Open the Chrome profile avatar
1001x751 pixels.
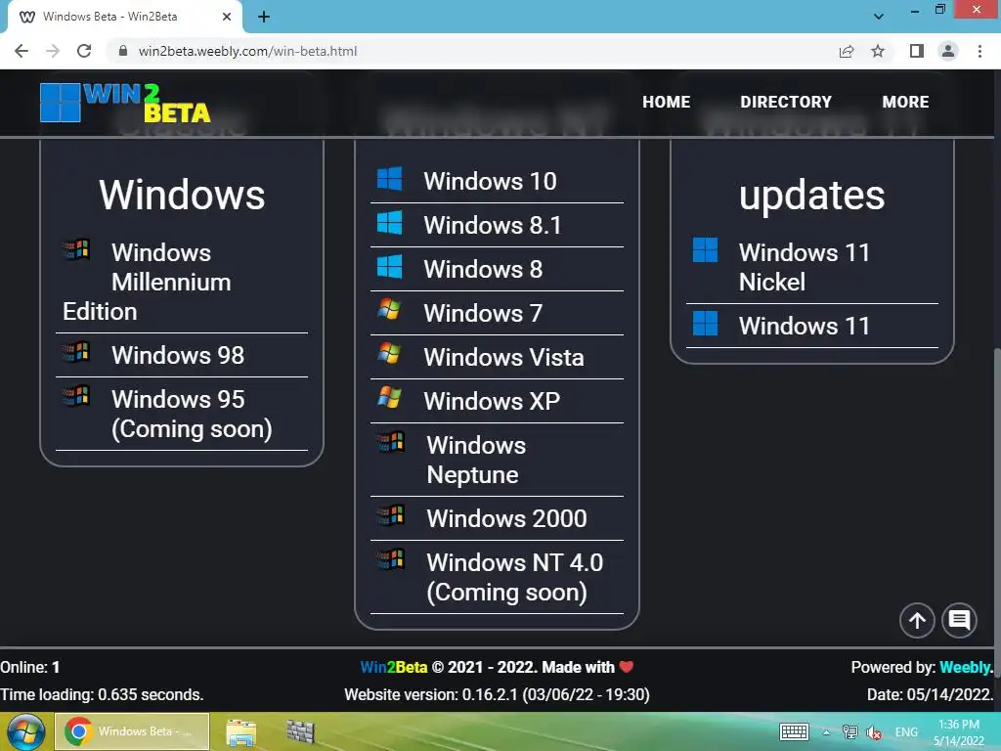[x=948, y=51]
